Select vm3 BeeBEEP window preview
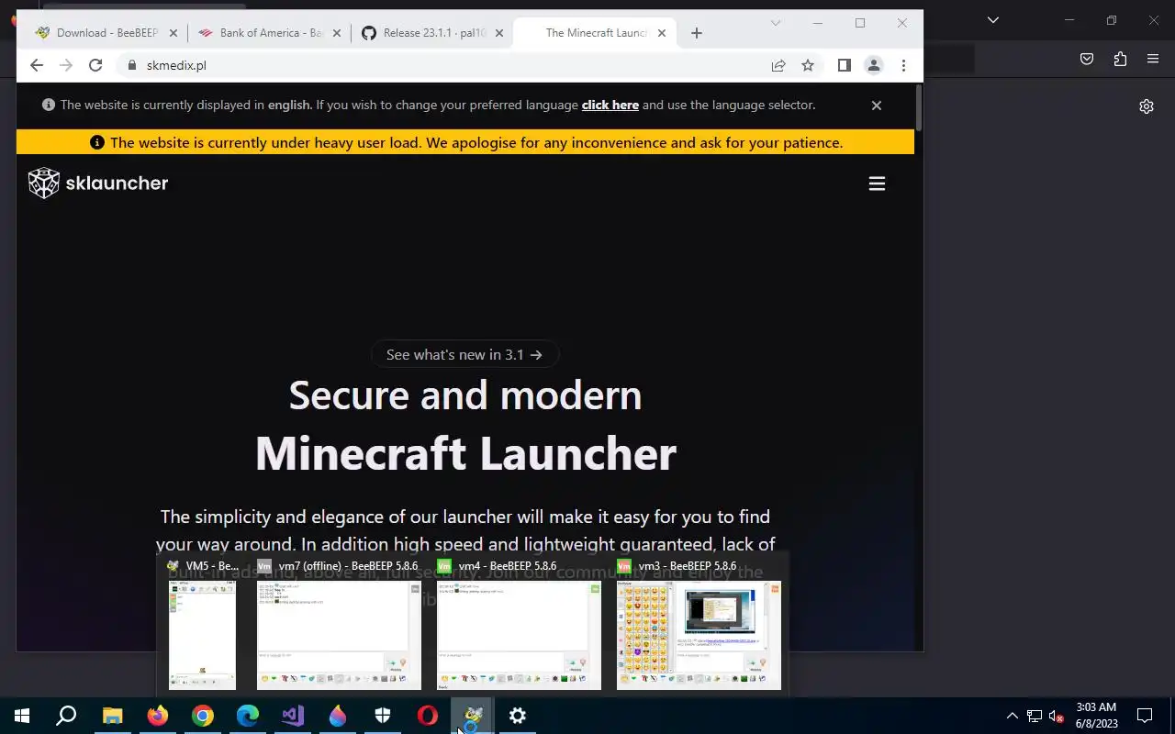This screenshot has height=734, width=1175. pos(699,625)
